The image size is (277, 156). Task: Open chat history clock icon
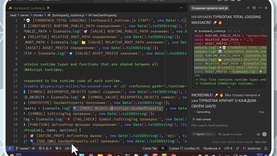(254, 8)
